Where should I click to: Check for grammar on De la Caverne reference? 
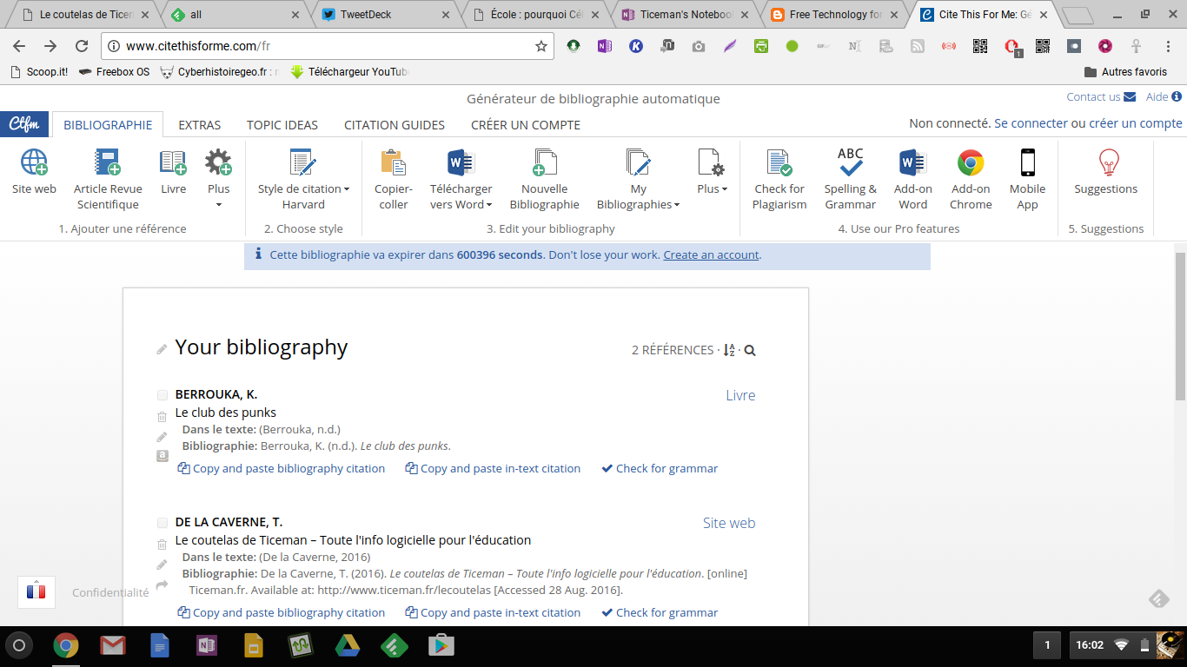[660, 612]
